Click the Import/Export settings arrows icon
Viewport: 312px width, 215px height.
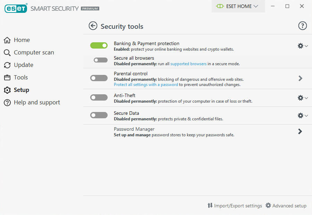tap(210, 205)
